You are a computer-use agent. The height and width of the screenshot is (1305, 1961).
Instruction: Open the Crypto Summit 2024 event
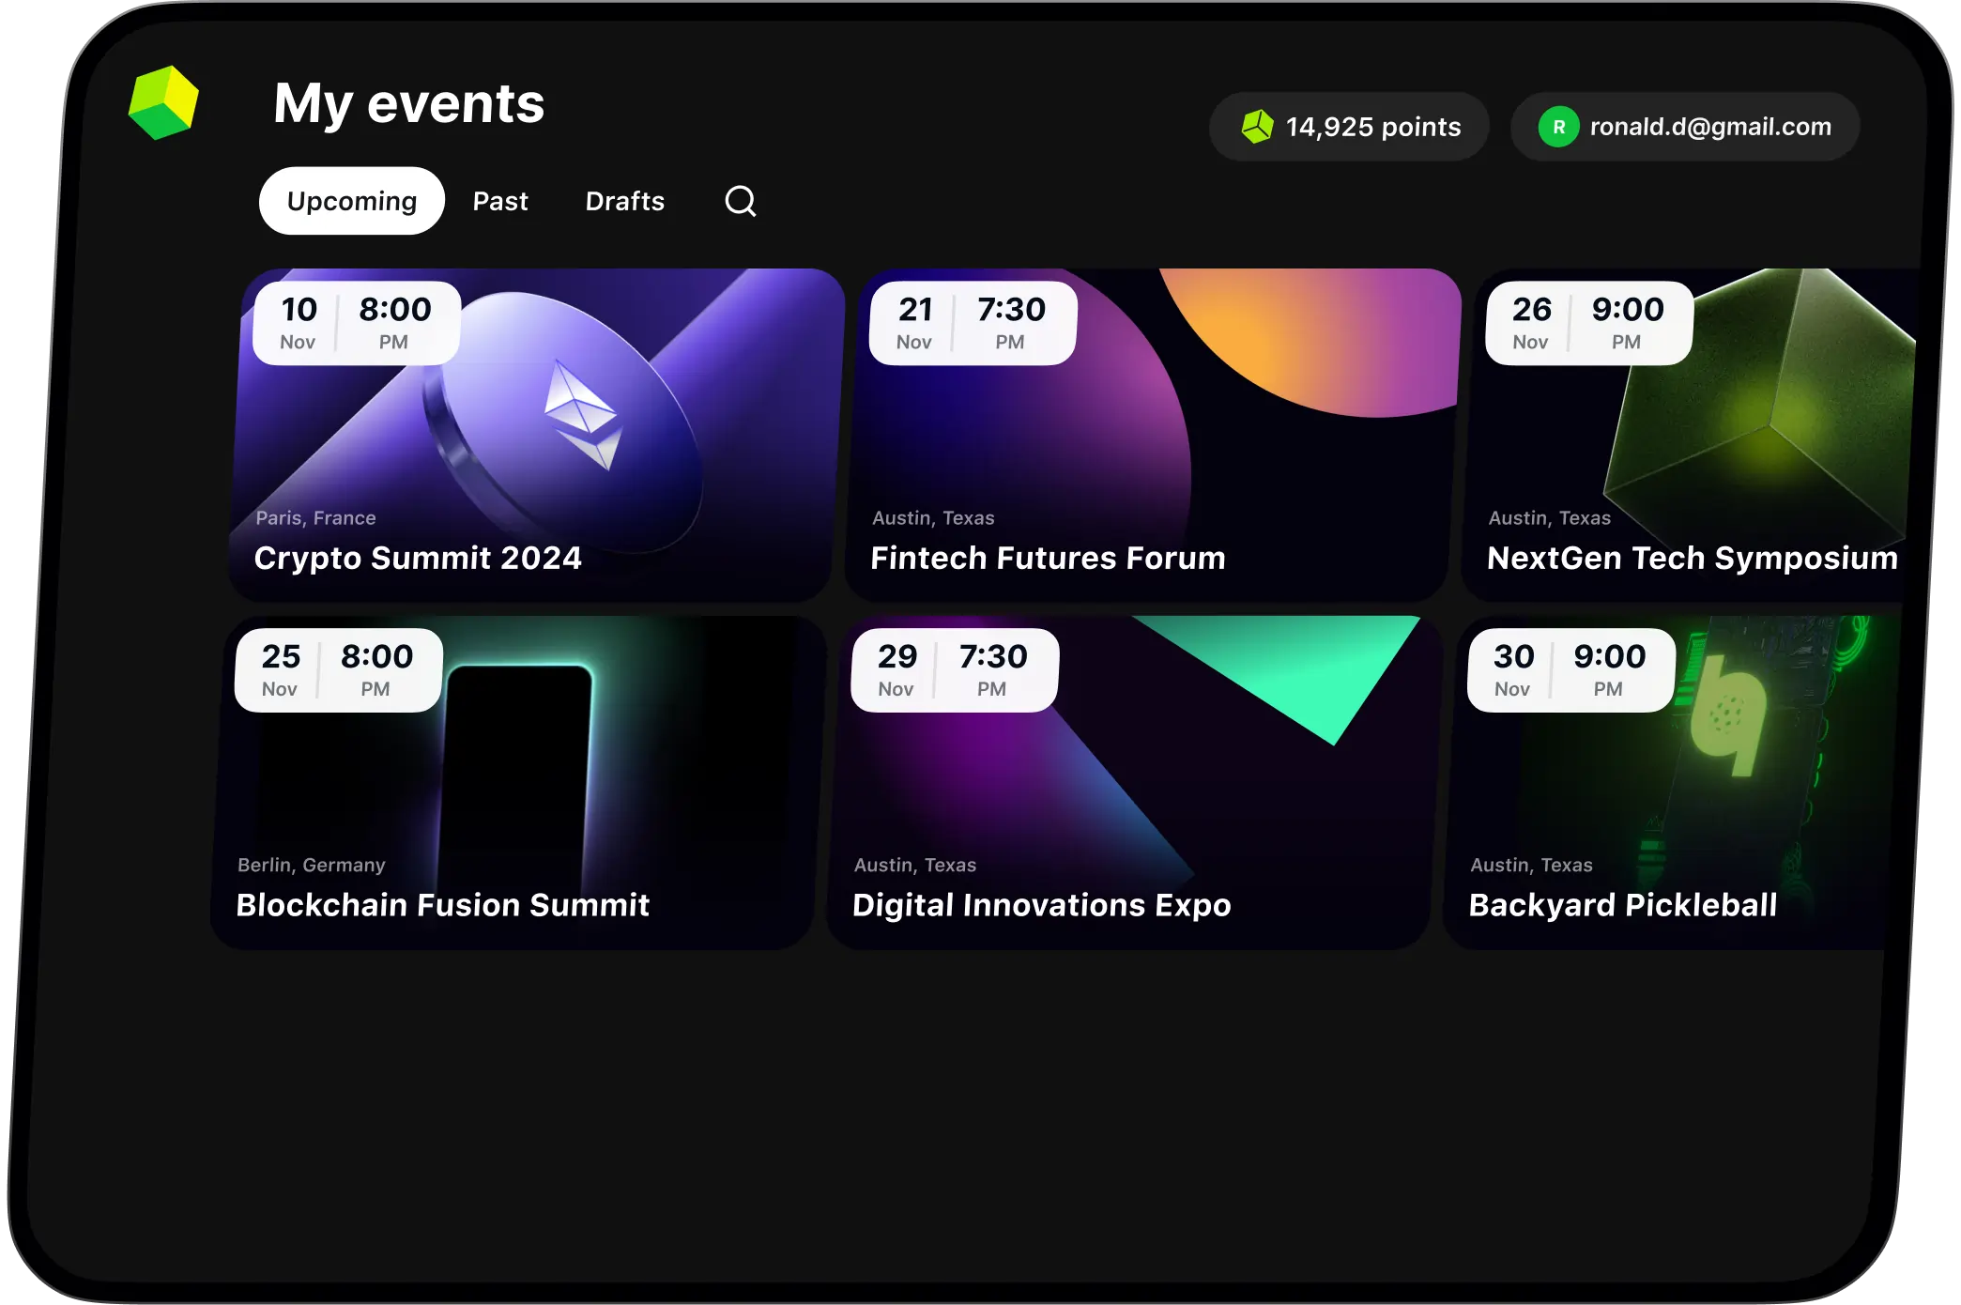pos(418,558)
